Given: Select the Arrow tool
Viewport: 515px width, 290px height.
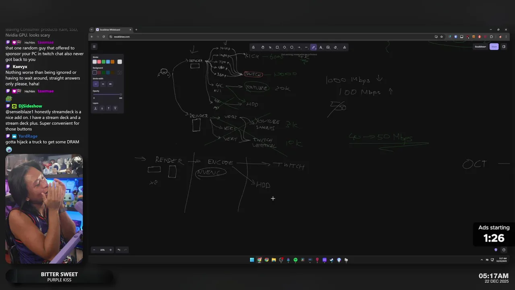Looking at the screenshot, I should pos(299,47).
